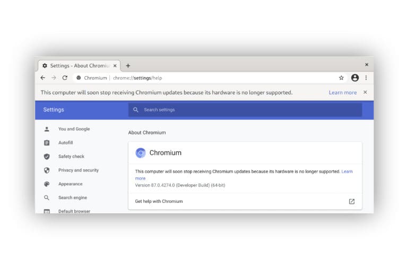Screen dimensions: 414x270
Task: Click the clipboard icon beside Autofill
Action: [47, 143]
